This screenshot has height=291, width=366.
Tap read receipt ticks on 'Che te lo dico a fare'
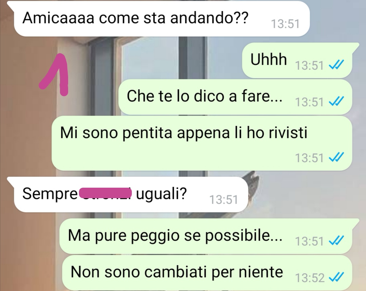[x=336, y=101]
